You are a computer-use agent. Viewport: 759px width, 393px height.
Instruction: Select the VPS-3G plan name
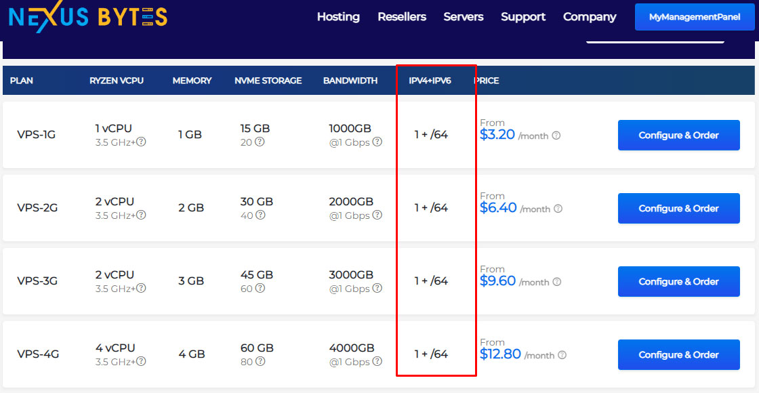click(37, 281)
